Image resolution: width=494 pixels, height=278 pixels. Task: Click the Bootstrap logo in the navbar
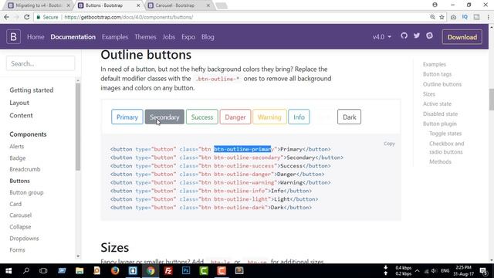[14, 37]
